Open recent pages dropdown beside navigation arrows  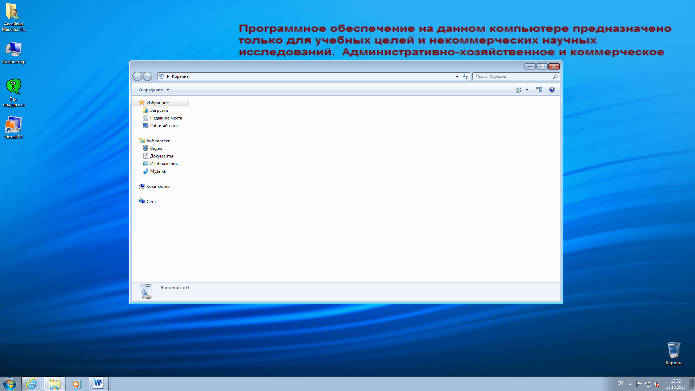[155, 76]
